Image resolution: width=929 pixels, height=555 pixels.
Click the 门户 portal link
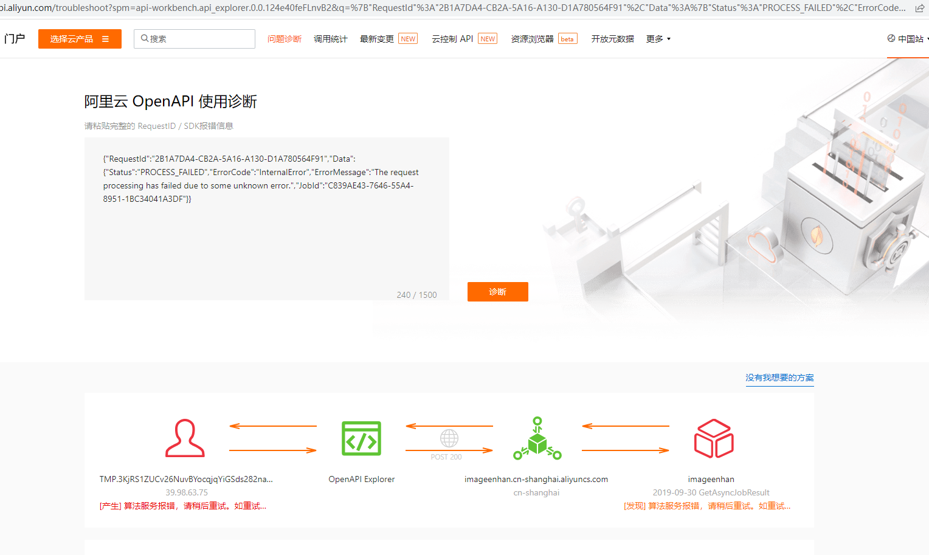[15, 39]
